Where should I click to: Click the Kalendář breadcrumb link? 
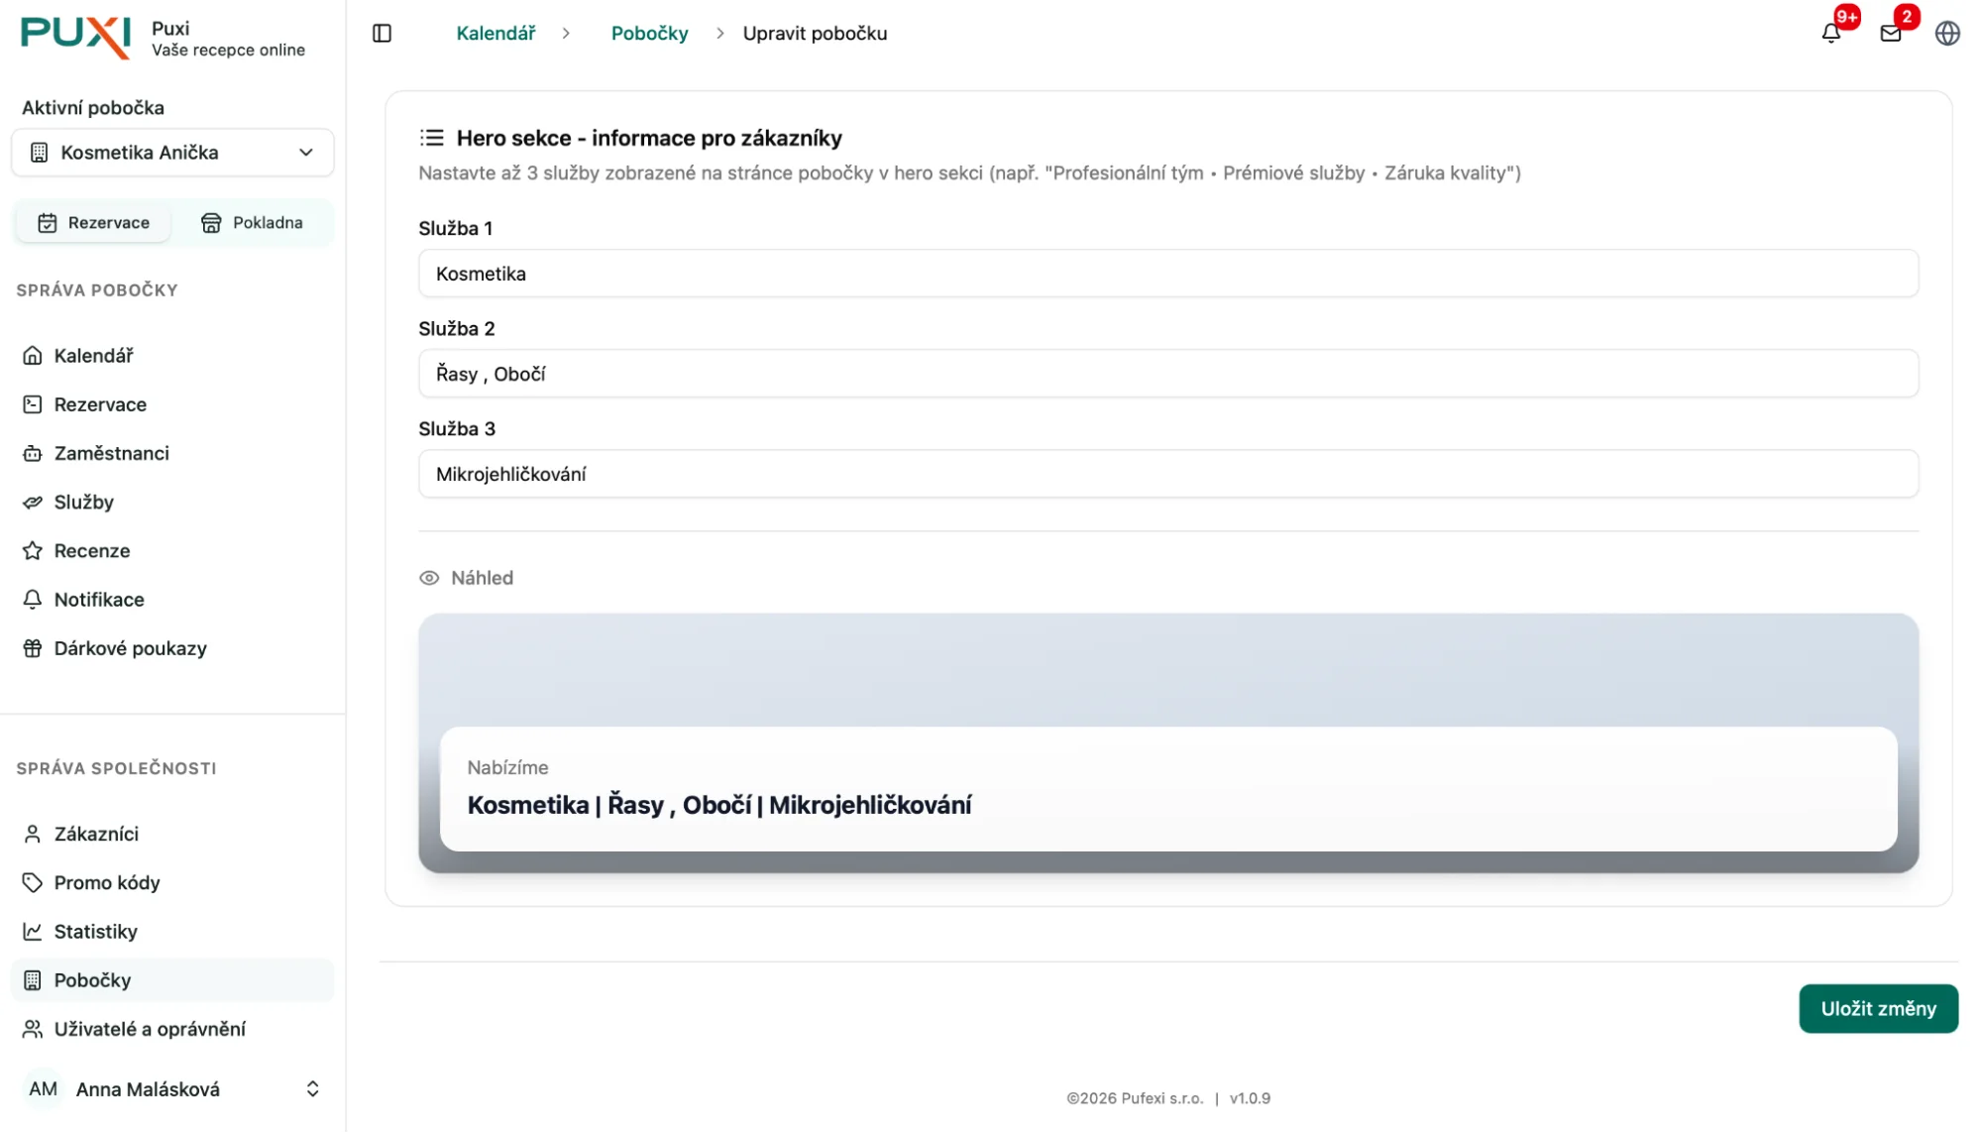click(x=495, y=34)
